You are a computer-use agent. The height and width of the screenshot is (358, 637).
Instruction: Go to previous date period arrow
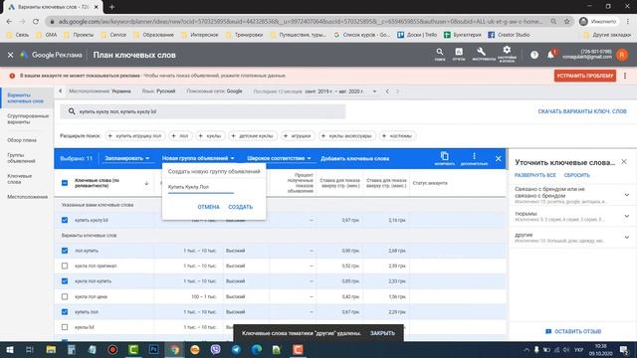coord(387,91)
